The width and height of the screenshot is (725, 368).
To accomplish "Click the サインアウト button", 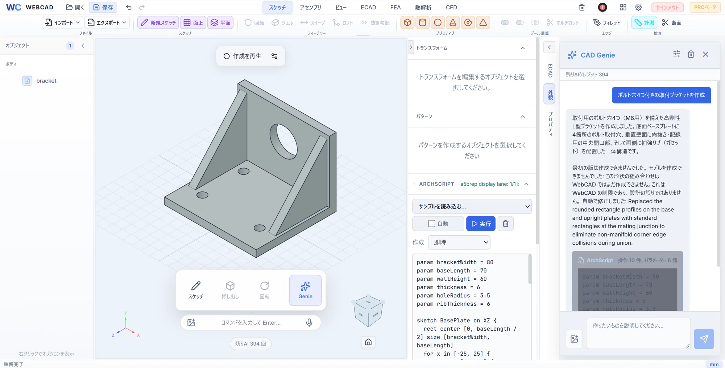I will point(667,7).
